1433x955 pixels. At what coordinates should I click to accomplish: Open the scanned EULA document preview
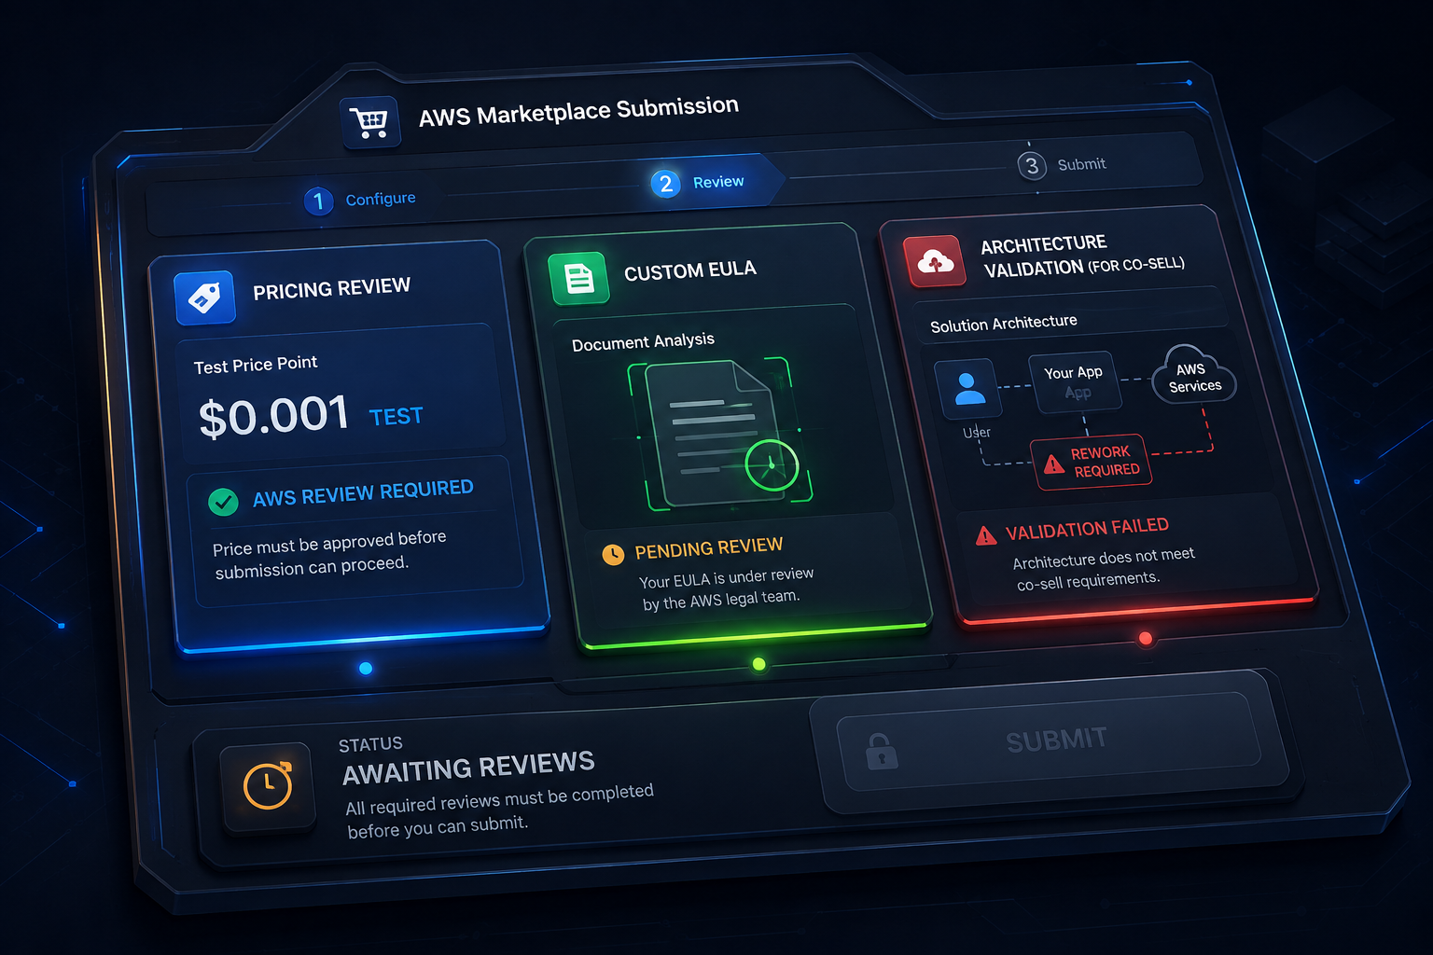coord(718,434)
